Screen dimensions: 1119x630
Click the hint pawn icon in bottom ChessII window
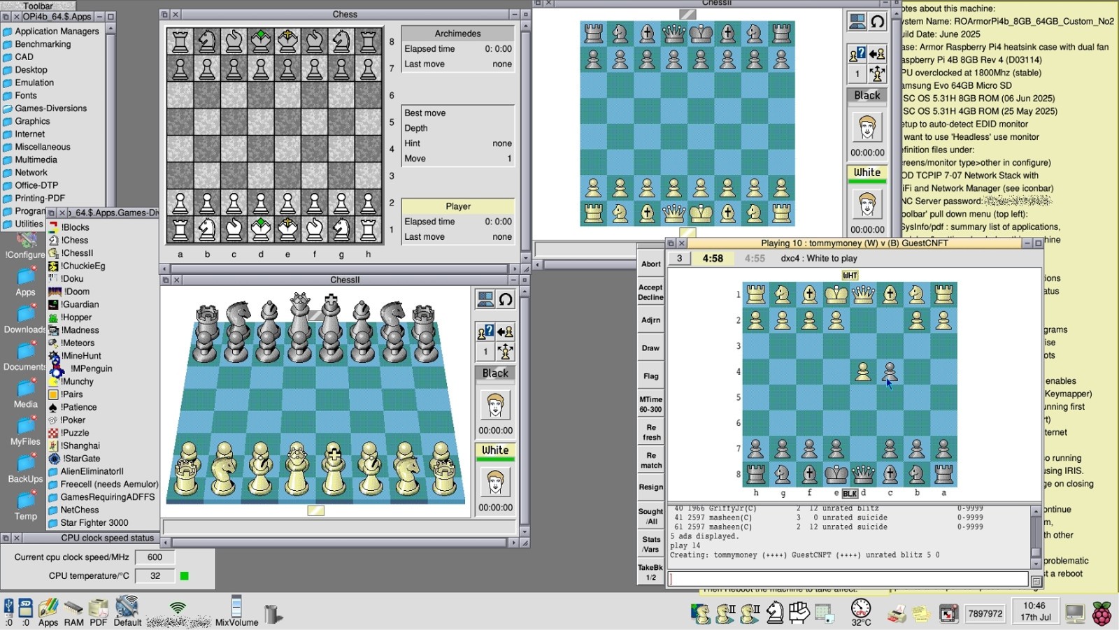tap(485, 331)
